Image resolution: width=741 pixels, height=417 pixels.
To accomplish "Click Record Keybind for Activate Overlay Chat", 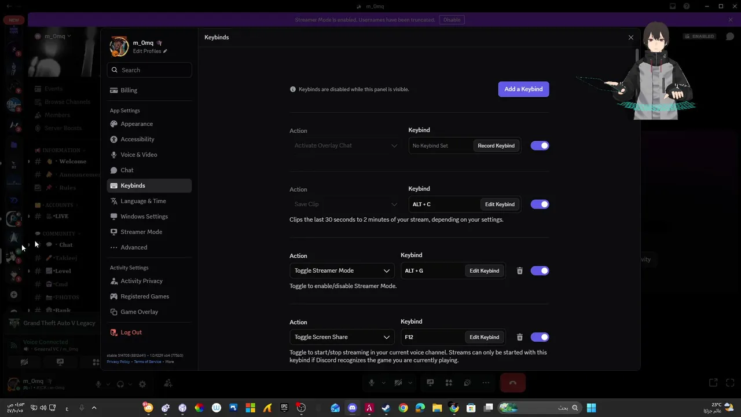I will (496, 145).
